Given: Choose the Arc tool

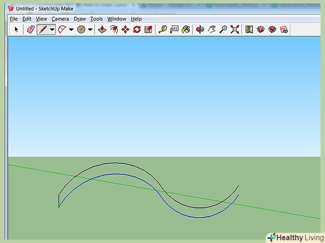Looking at the screenshot, I should [x=62, y=29].
